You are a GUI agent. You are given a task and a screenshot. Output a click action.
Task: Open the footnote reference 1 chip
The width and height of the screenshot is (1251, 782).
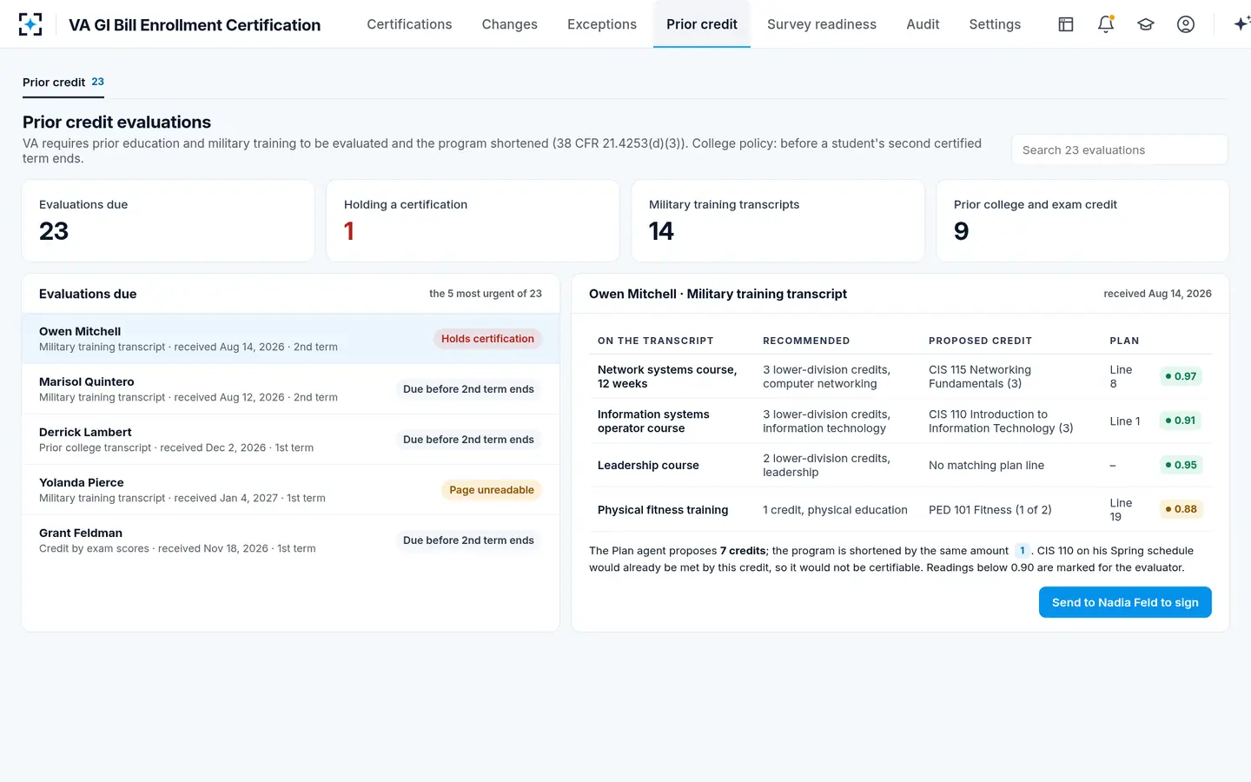(1023, 551)
